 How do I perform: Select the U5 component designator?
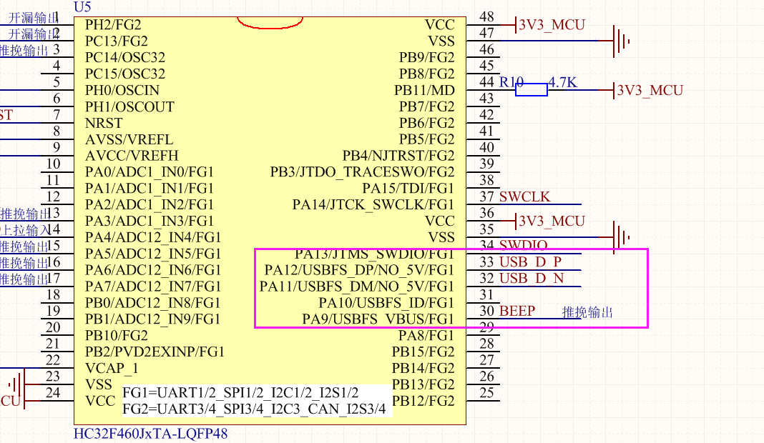[82, 7]
